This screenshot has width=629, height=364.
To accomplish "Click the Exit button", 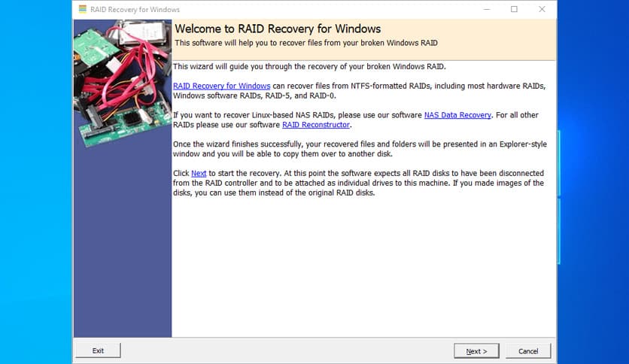I will pos(98,350).
